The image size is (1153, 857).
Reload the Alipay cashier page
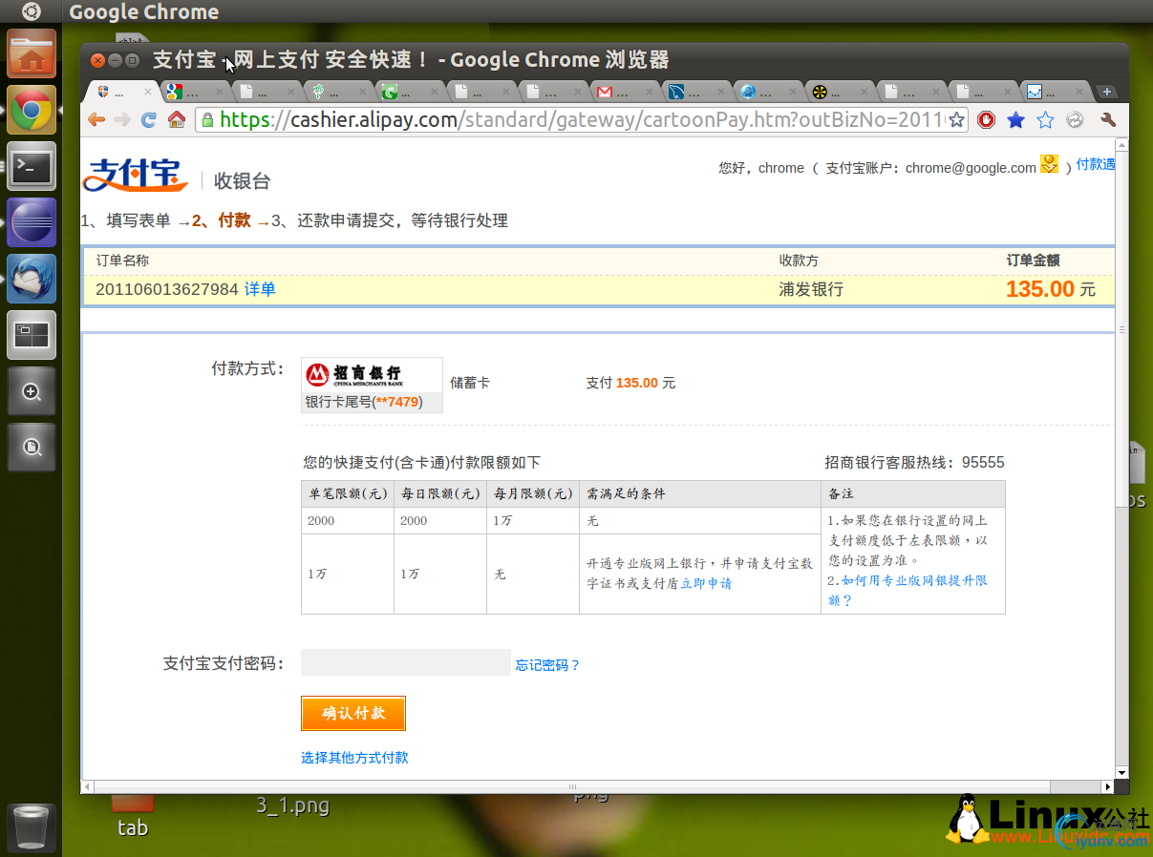click(148, 119)
